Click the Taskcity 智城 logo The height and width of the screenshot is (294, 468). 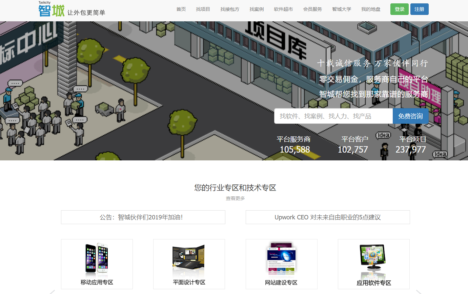pyautogui.click(x=52, y=10)
